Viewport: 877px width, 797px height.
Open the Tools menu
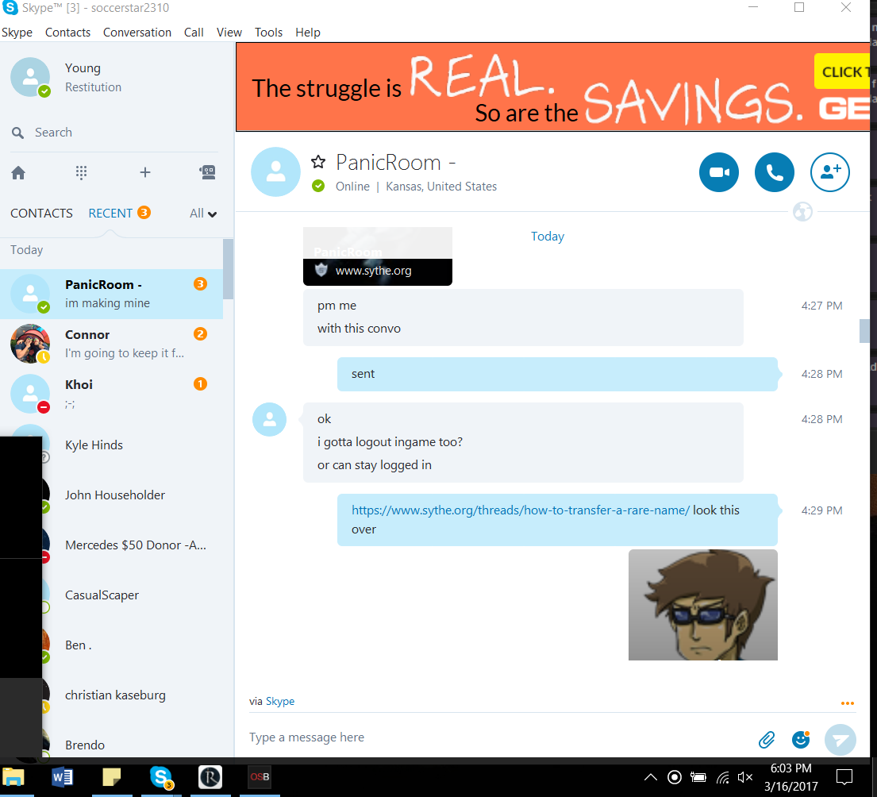[x=268, y=33]
